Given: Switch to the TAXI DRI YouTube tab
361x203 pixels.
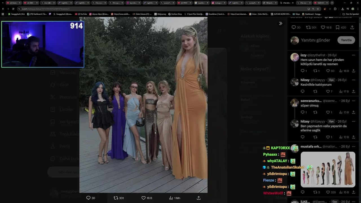Looking at the screenshot, I should click(321, 3).
